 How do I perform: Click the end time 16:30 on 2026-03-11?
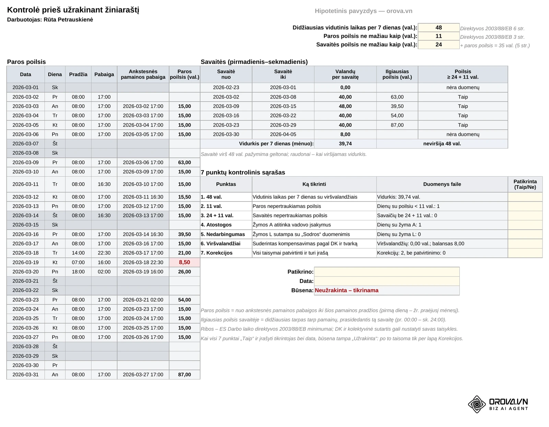click(x=104, y=184)
